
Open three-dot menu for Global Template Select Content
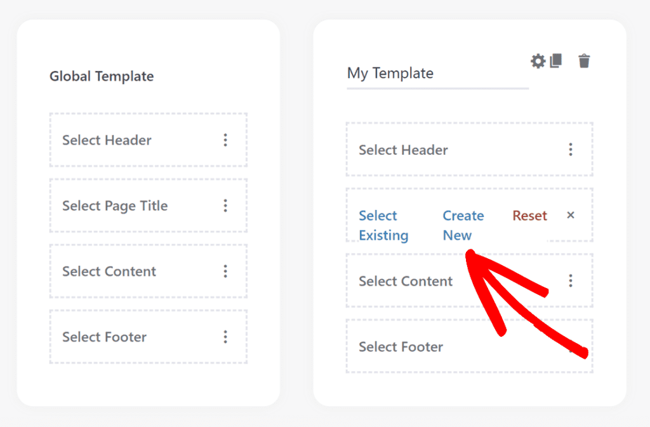(225, 272)
